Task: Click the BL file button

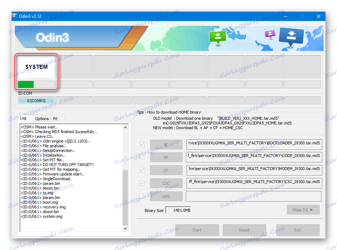Action: (166, 145)
